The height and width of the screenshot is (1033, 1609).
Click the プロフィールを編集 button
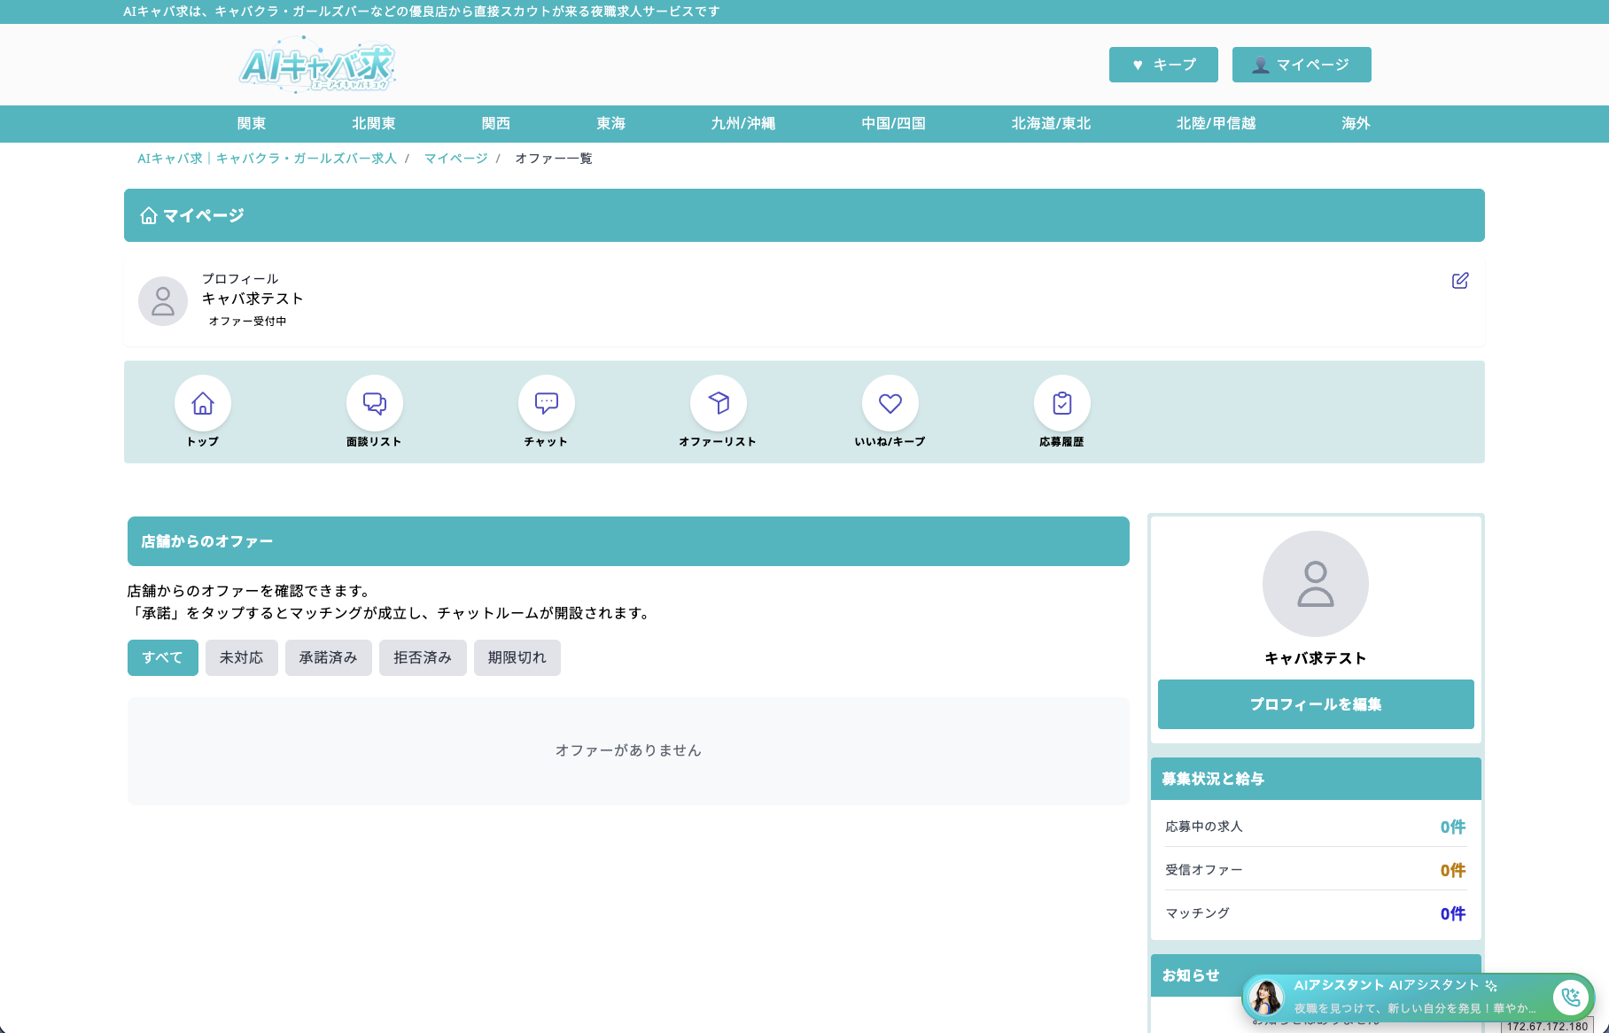[x=1315, y=704]
